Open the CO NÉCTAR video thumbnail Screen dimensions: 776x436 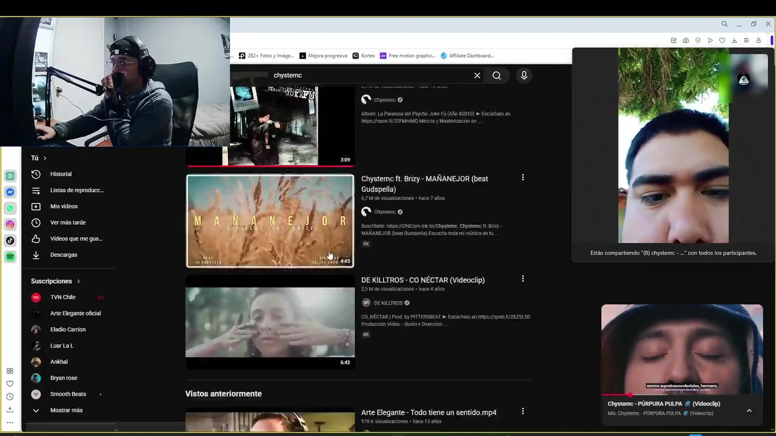[270, 322]
